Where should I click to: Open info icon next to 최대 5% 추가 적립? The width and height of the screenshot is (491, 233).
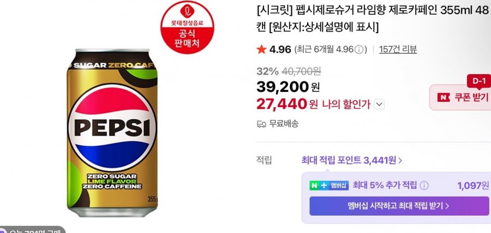click(x=424, y=186)
